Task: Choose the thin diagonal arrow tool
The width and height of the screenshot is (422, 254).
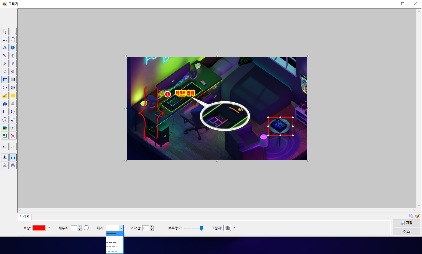Action: tap(5, 56)
